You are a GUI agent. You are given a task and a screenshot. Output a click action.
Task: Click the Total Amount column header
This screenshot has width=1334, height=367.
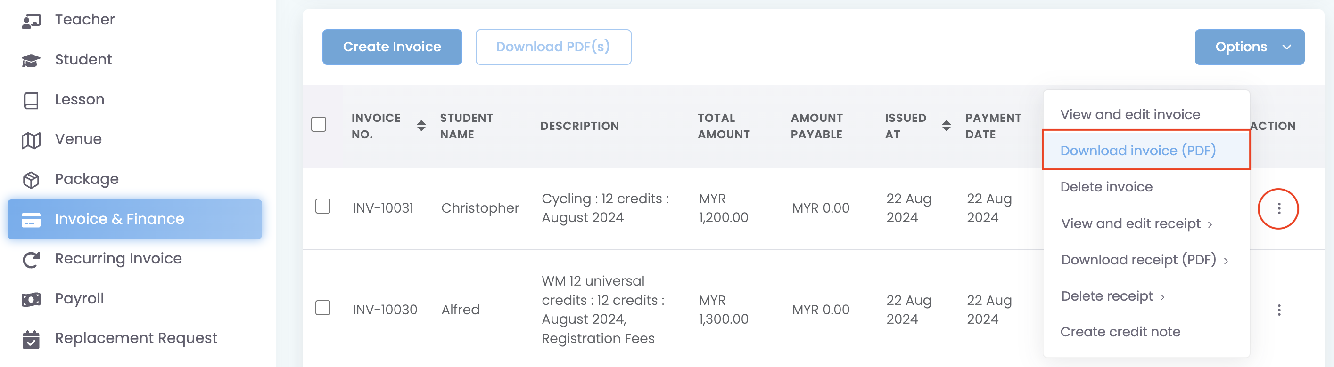pyautogui.click(x=724, y=126)
